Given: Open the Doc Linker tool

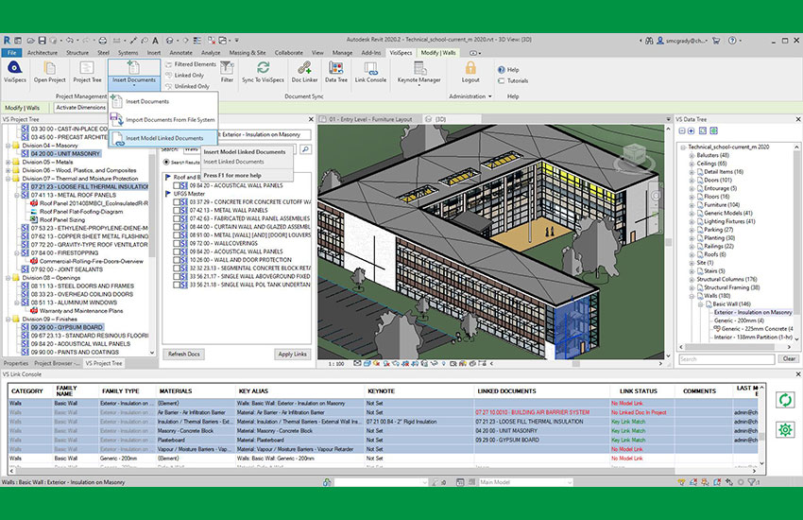Looking at the screenshot, I should click(304, 71).
